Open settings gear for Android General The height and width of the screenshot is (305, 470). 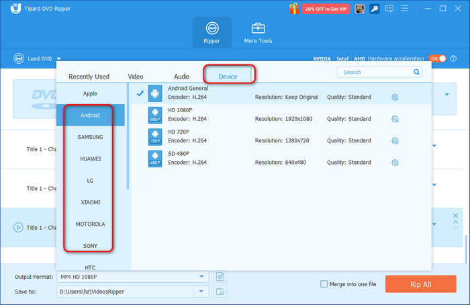395,97
